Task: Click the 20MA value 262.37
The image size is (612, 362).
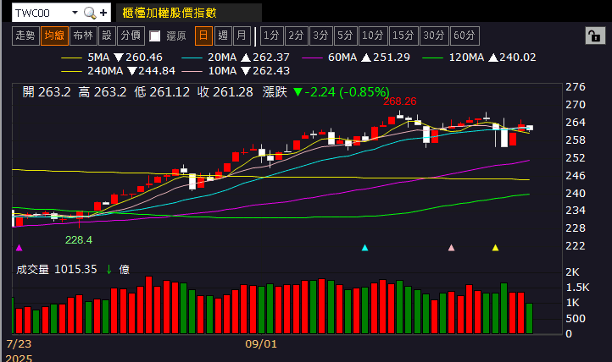Action: coord(271,58)
